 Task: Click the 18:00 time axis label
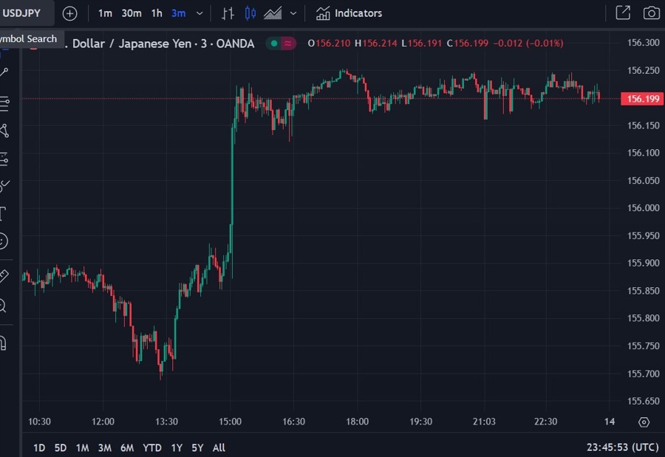(x=357, y=422)
